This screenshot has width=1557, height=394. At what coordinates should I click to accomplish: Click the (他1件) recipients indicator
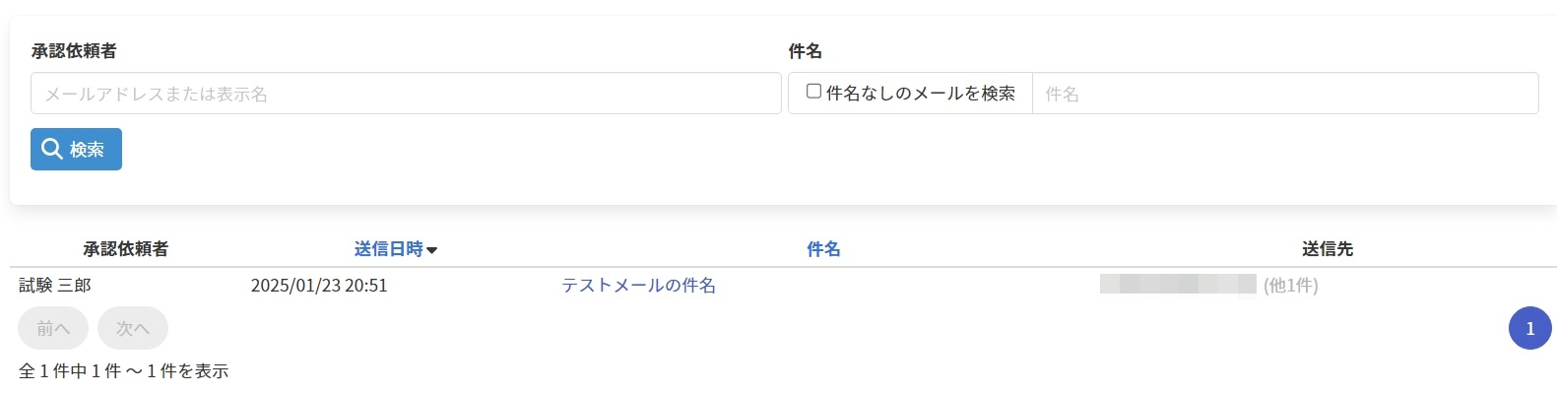(1290, 286)
